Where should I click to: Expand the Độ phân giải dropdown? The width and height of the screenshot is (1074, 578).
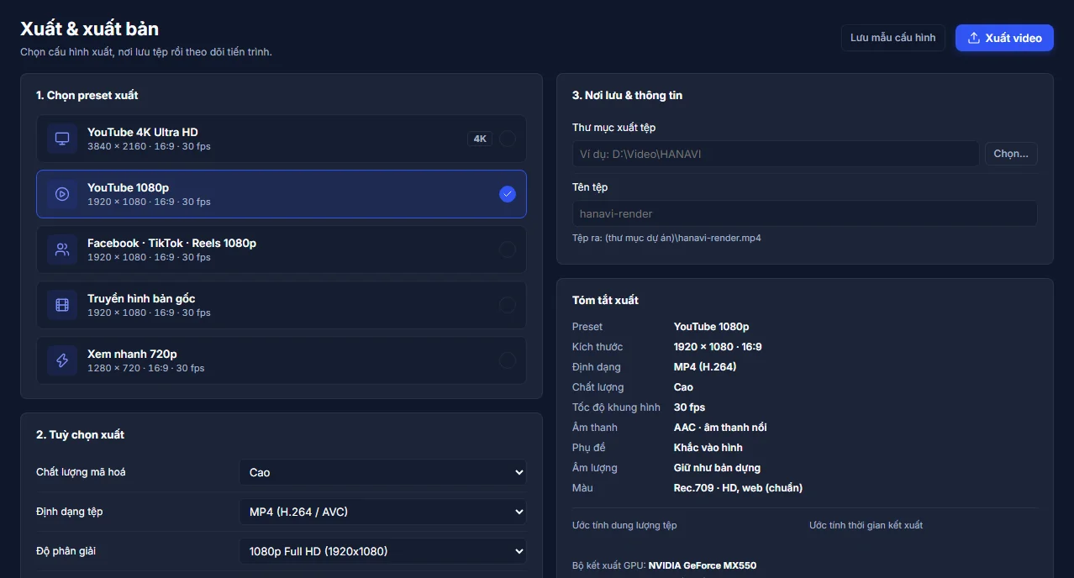[x=382, y=551]
